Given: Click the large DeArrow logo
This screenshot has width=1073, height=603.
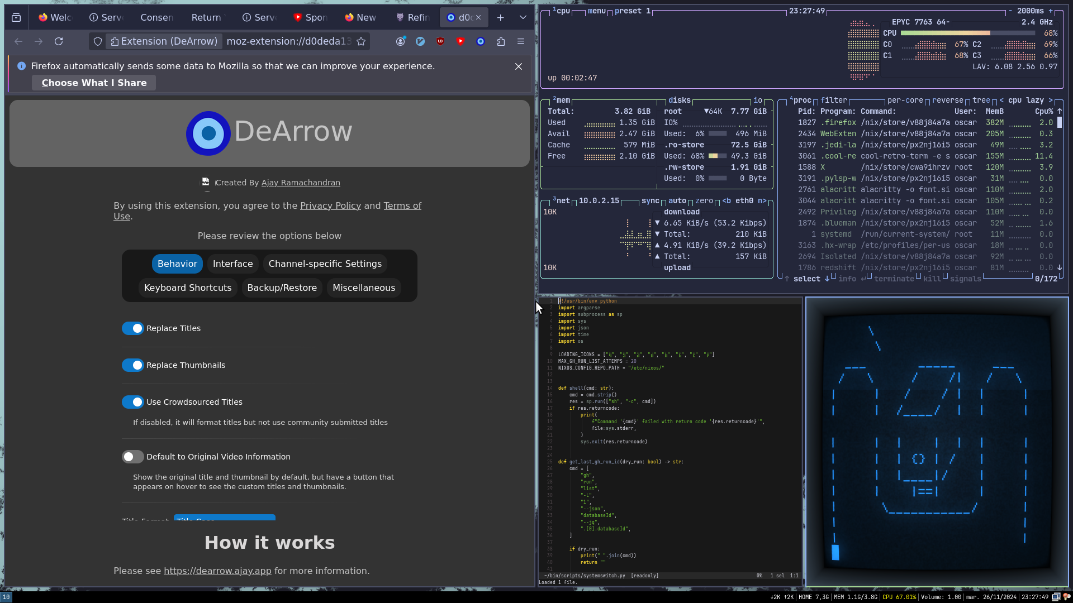Looking at the screenshot, I should (208, 133).
